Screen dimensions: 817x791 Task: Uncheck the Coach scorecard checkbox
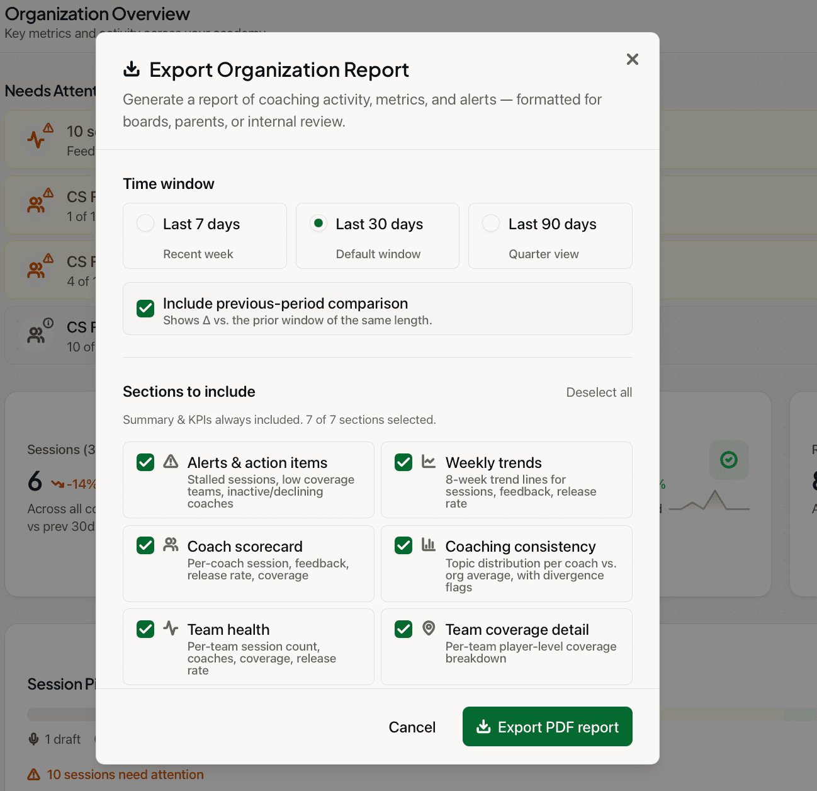pos(145,545)
